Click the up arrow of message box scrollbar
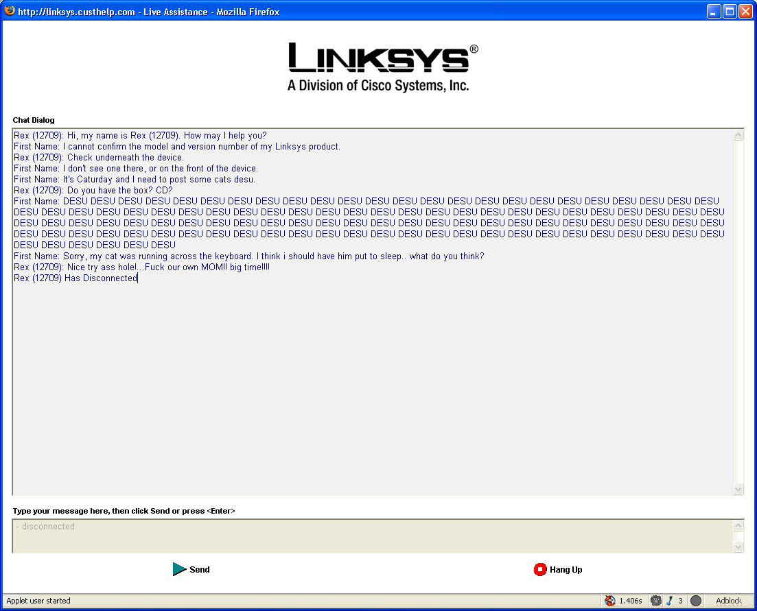The height and width of the screenshot is (611, 757). pos(738,526)
